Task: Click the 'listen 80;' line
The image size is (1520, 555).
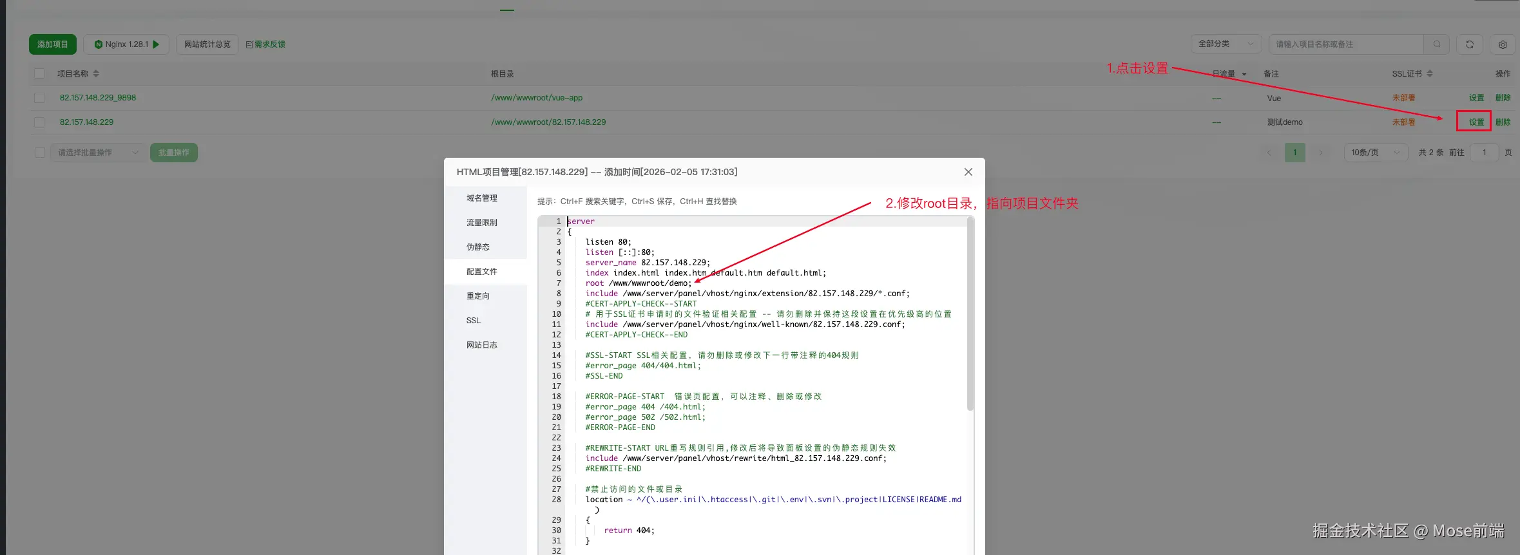Action: coord(608,242)
